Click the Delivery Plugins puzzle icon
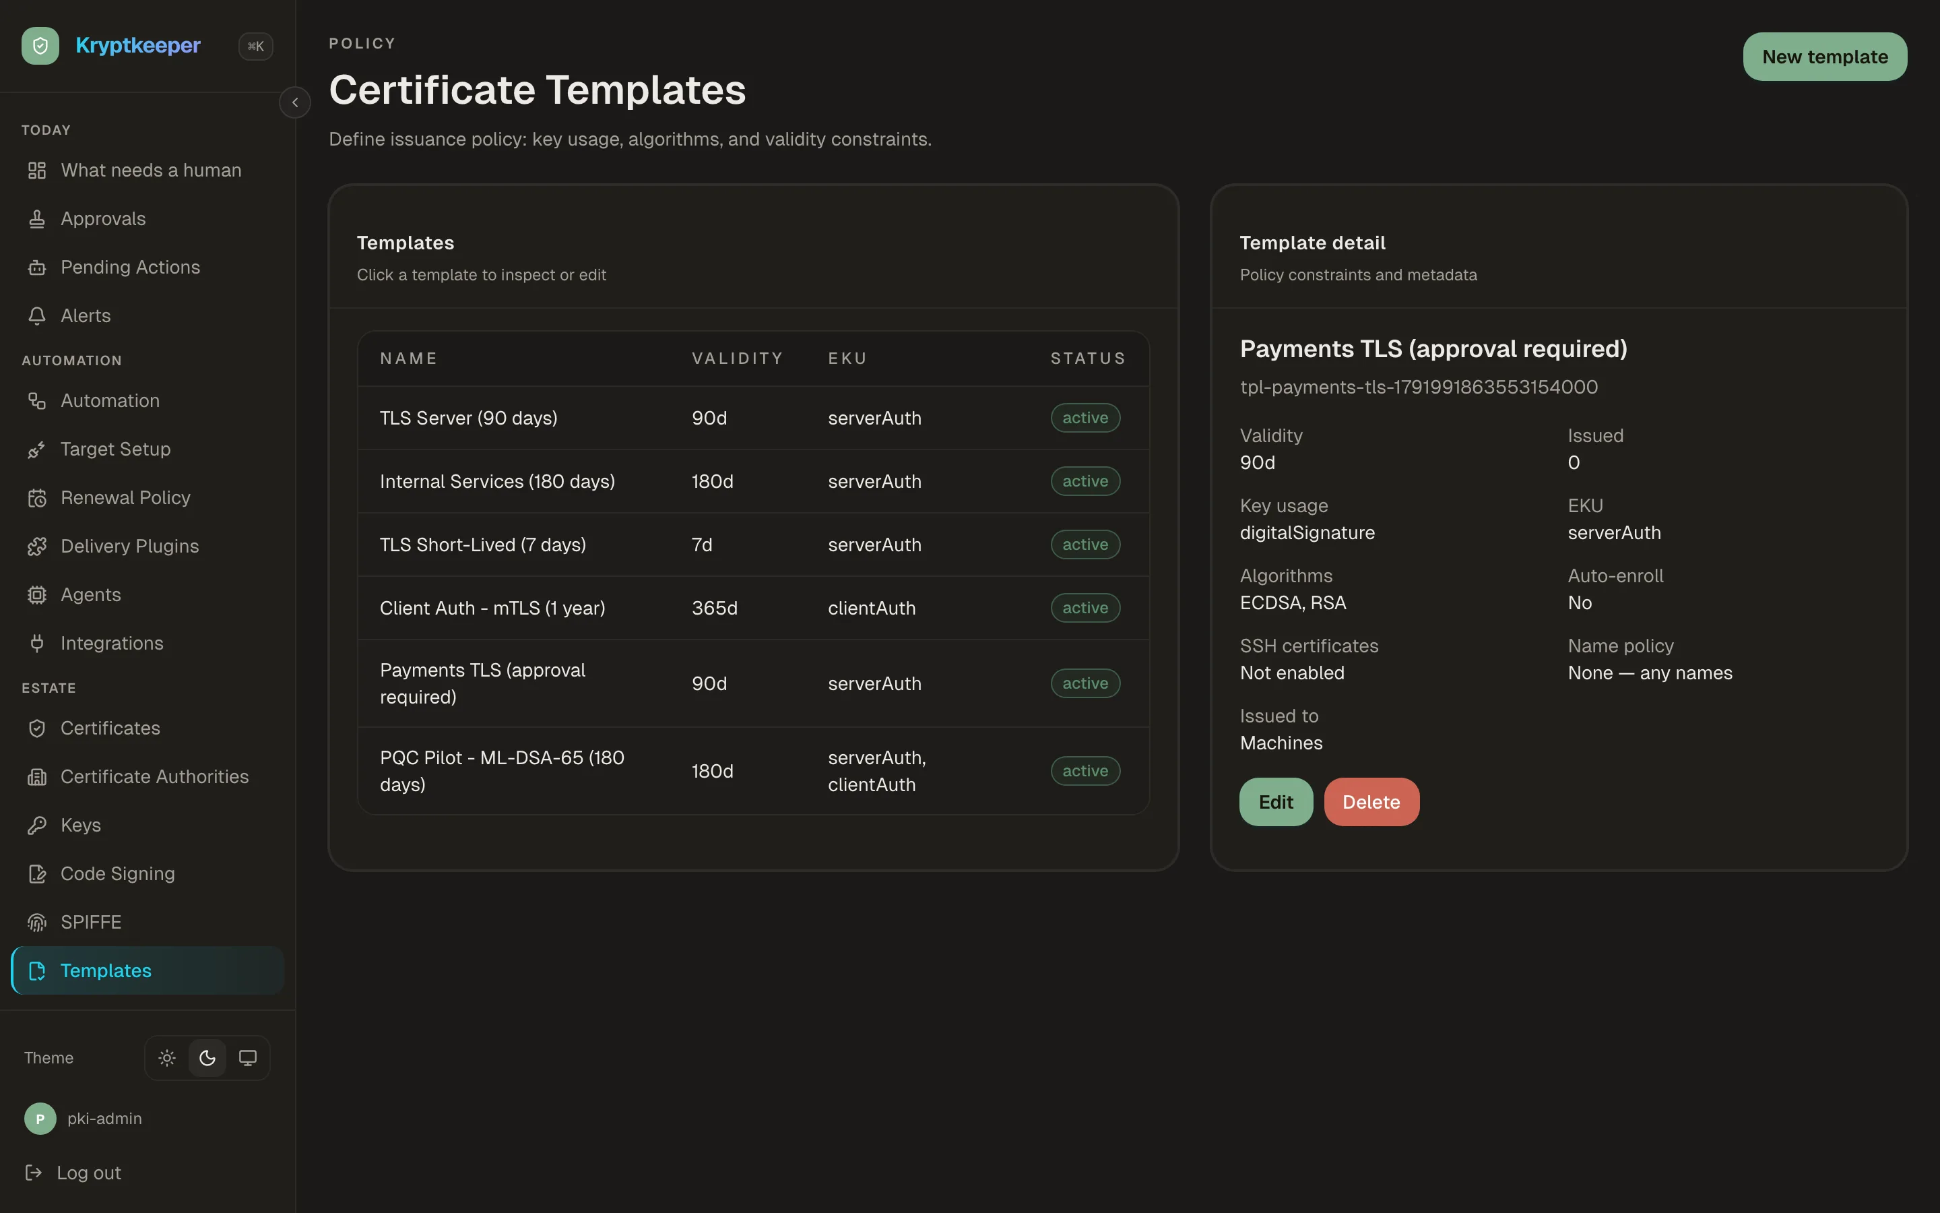Viewport: 1940px width, 1213px height. point(37,547)
